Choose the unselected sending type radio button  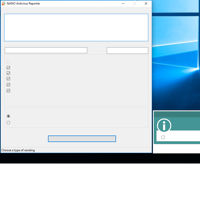8,123
